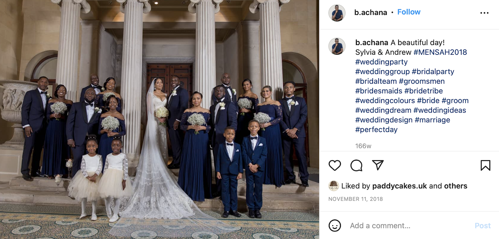
Task: Click the b.achana avatar beside caption
Action: [337, 46]
